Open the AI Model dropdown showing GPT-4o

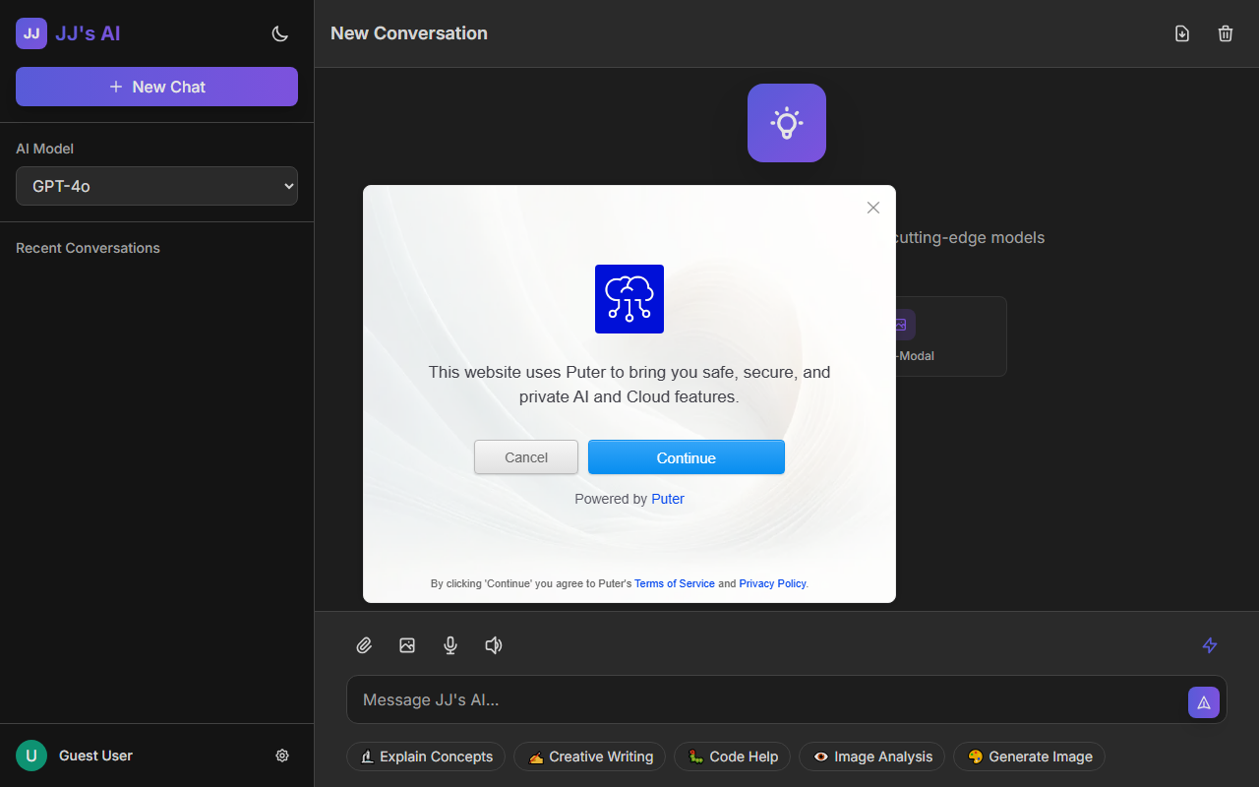[x=156, y=185]
